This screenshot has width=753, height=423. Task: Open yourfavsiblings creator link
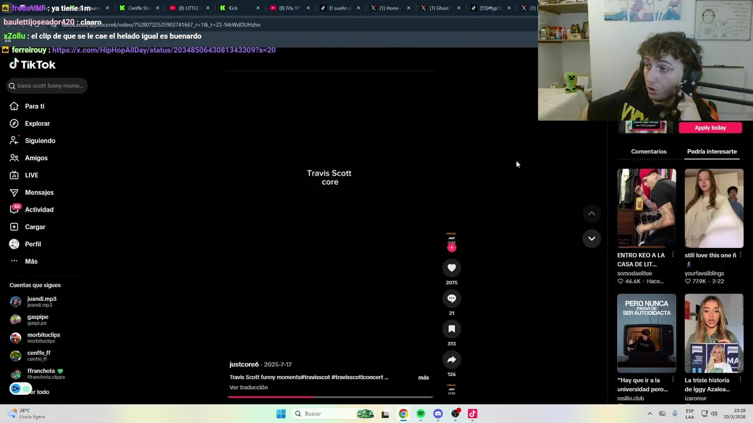click(704, 273)
